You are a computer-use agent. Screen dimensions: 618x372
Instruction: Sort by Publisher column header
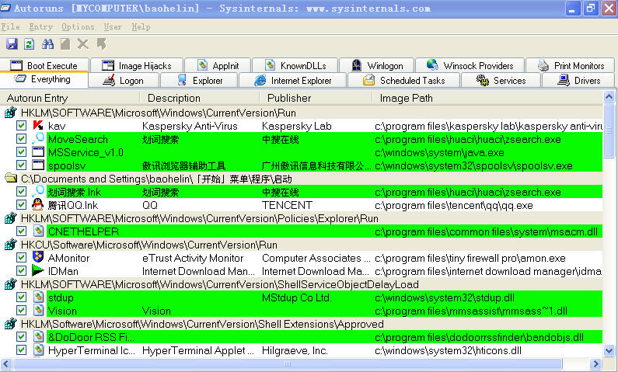[289, 98]
